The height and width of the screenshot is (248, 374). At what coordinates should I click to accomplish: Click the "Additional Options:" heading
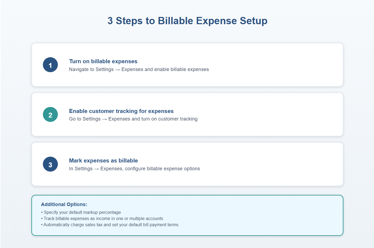tap(64, 204)
